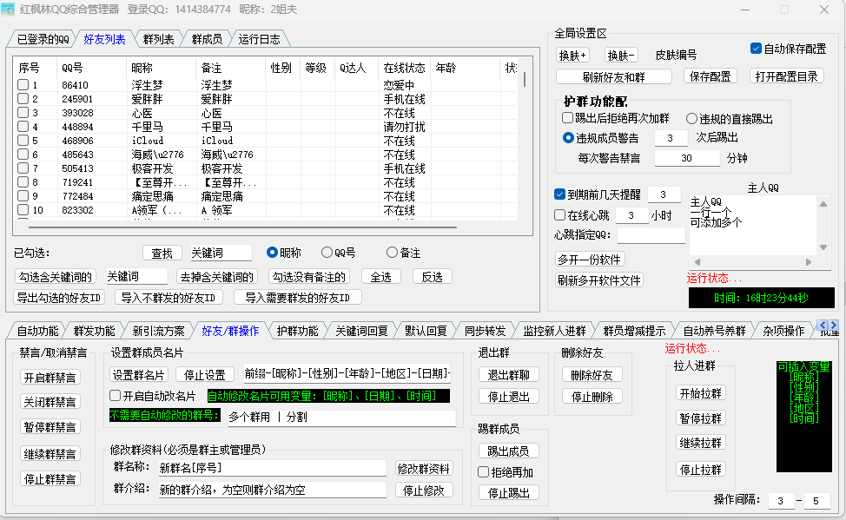Open the 关键词回复 tab
This screenshot has height=520, width=846.
(x=361, y=331)
